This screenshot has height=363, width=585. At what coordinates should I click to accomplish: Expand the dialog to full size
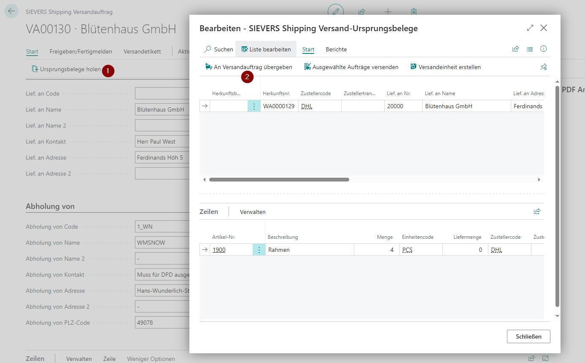pyautogui.click(x=530, y=28)
